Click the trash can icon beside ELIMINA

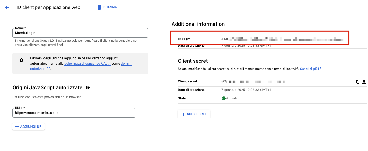99,7
